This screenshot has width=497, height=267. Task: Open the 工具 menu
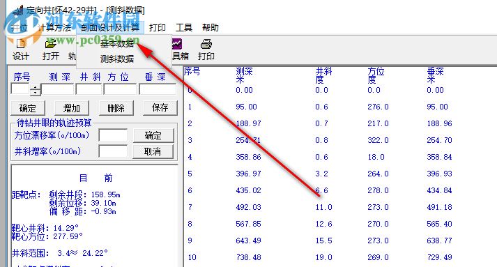(184, 28)
